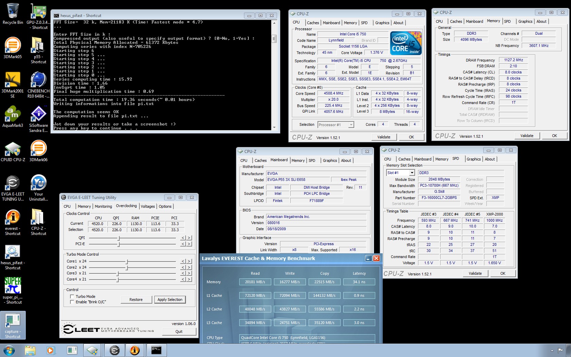
Task: Launch CINEBENCH R10 64Bit desktop icon
Action: [38, 84]
